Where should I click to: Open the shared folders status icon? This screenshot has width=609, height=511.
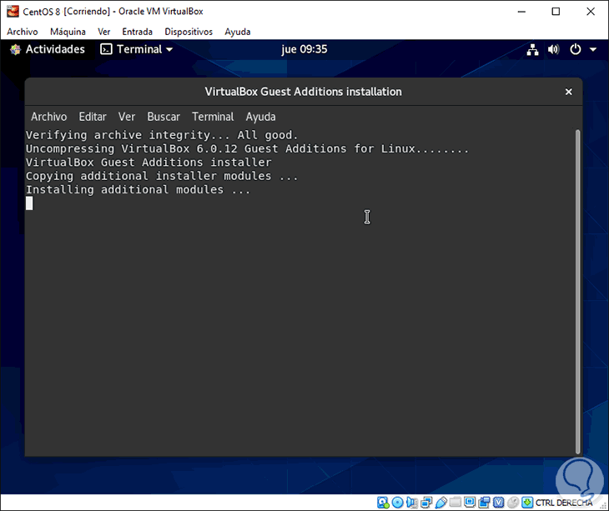455,503
